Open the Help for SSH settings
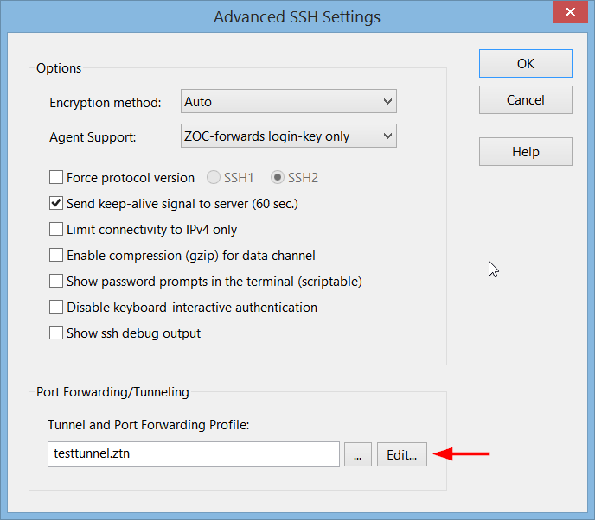 525,152
